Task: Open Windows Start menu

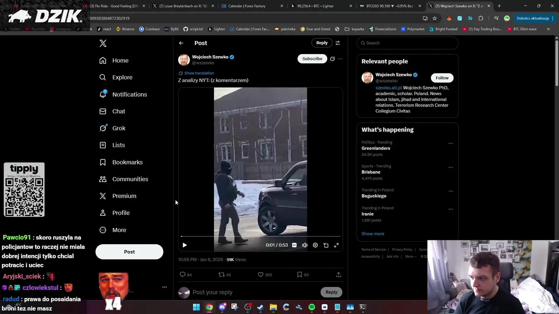Action: coord(196,307)
